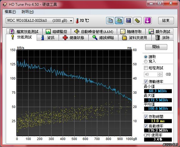This screenshot has height=147, width=180.
Task: Click the copy screenshot to clipboard icon
Action: 119,21
